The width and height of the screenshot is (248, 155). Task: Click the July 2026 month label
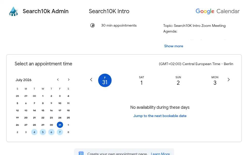(x=24, y=80)
